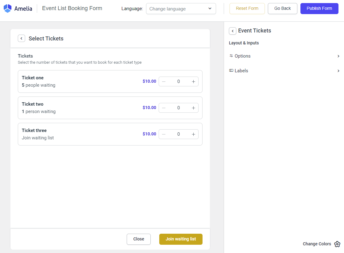Viewport: 344px width, 253px height.
Task: Click back arrow beside Event Tickets
Action: click(x=233, y=31)
